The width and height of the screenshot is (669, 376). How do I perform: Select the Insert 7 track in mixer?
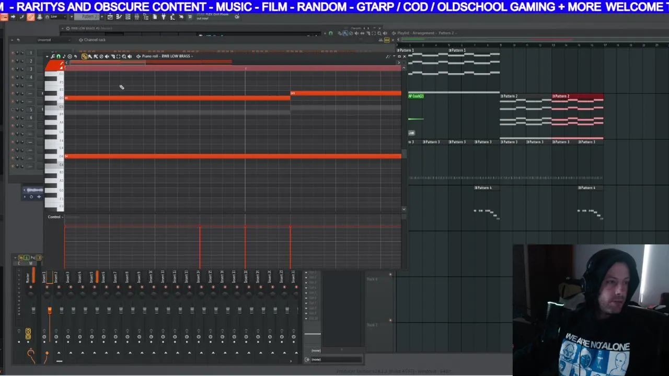coord(115,278)
